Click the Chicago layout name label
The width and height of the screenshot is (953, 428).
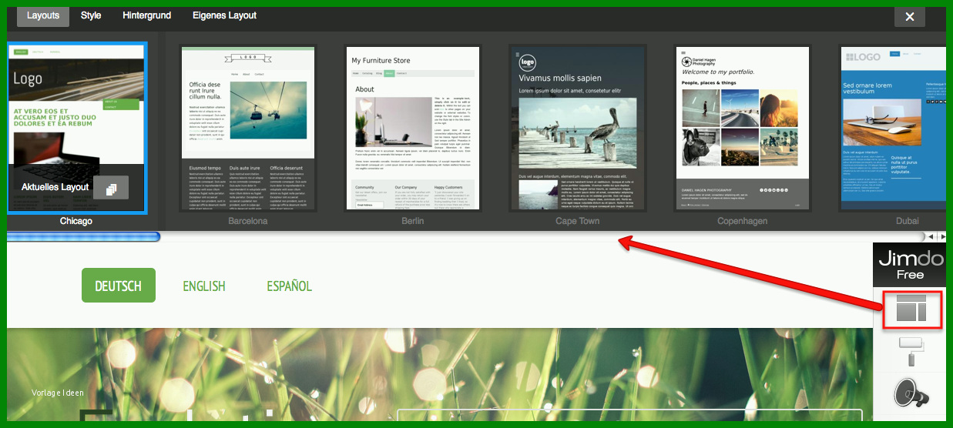tap(76, 222)
